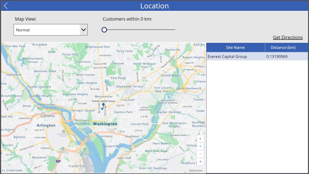Click the compass locate icon on the map
The image size is (309, 174).
200,139
